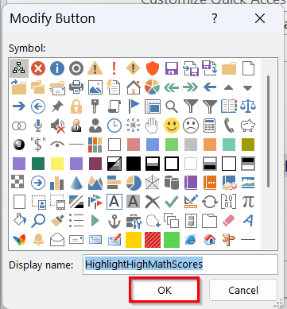Pick the green checkmark symbol
Screen dimensions: 287x309
click(172, 202)
